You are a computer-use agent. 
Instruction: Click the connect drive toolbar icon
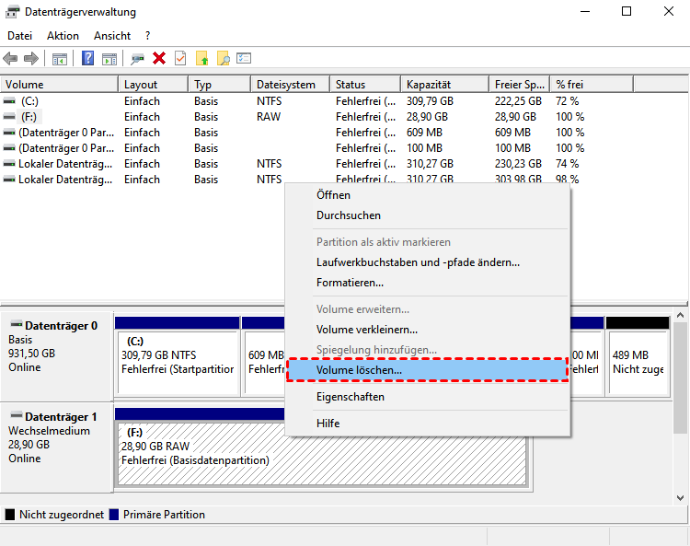[x=137, y=58]
